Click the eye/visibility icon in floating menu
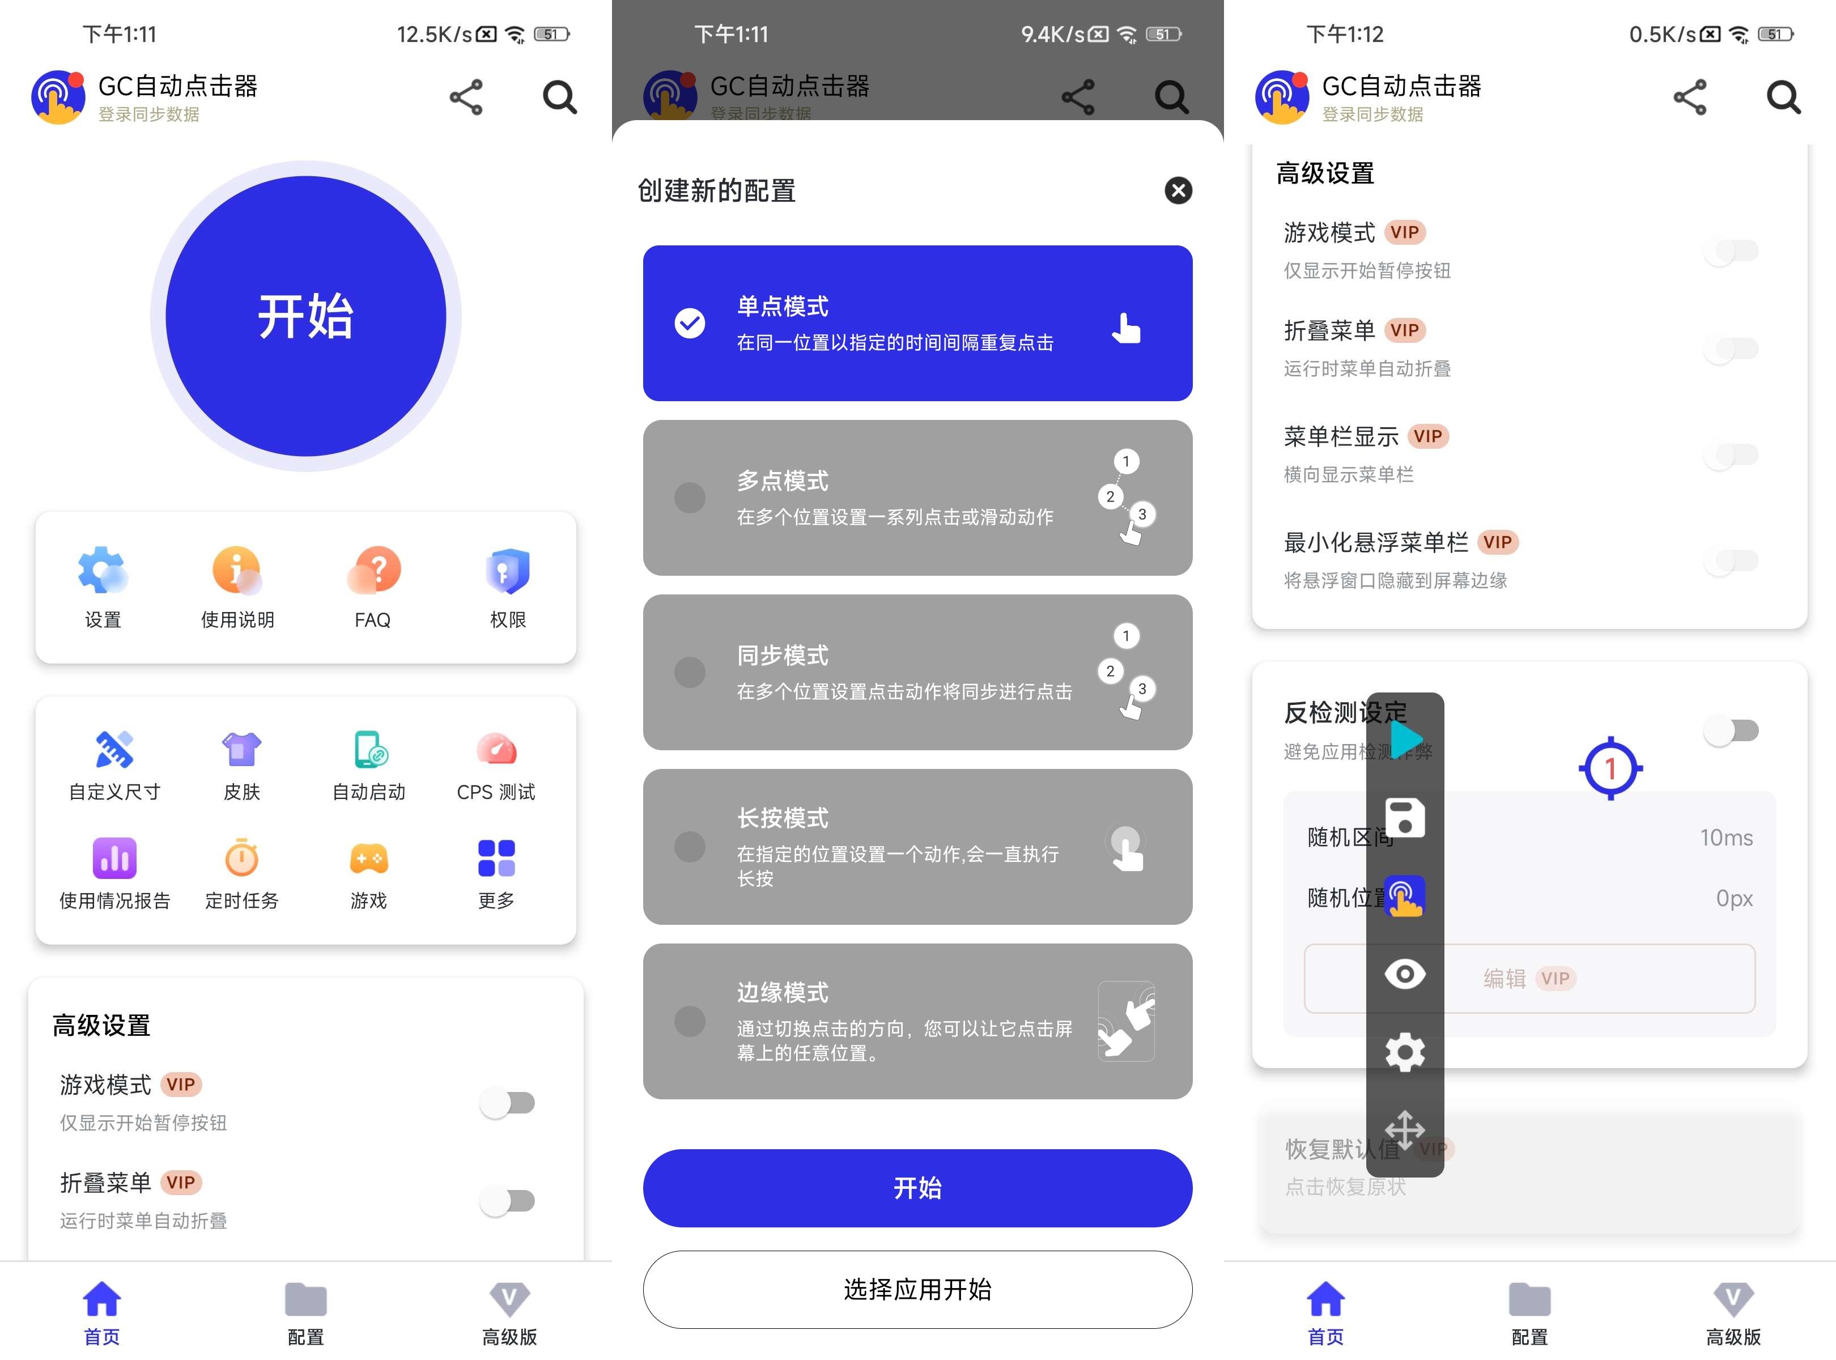Viewport: 1836px width, 1360px height. click(x=1406, y=977)
